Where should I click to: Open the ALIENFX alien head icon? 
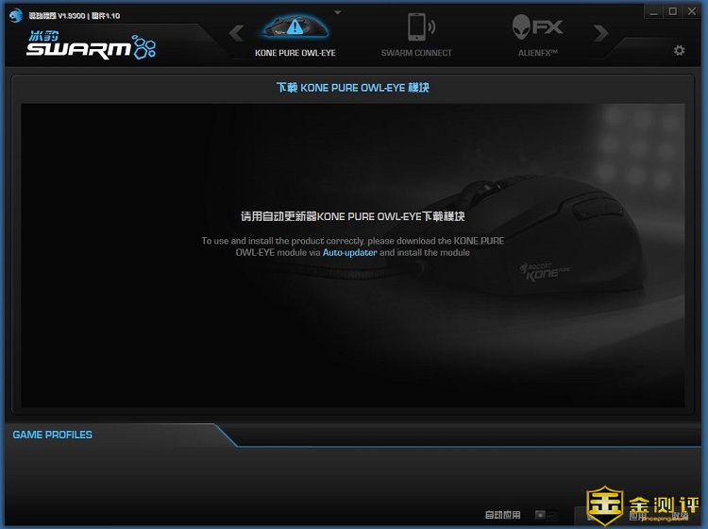(x=538, y=26)
